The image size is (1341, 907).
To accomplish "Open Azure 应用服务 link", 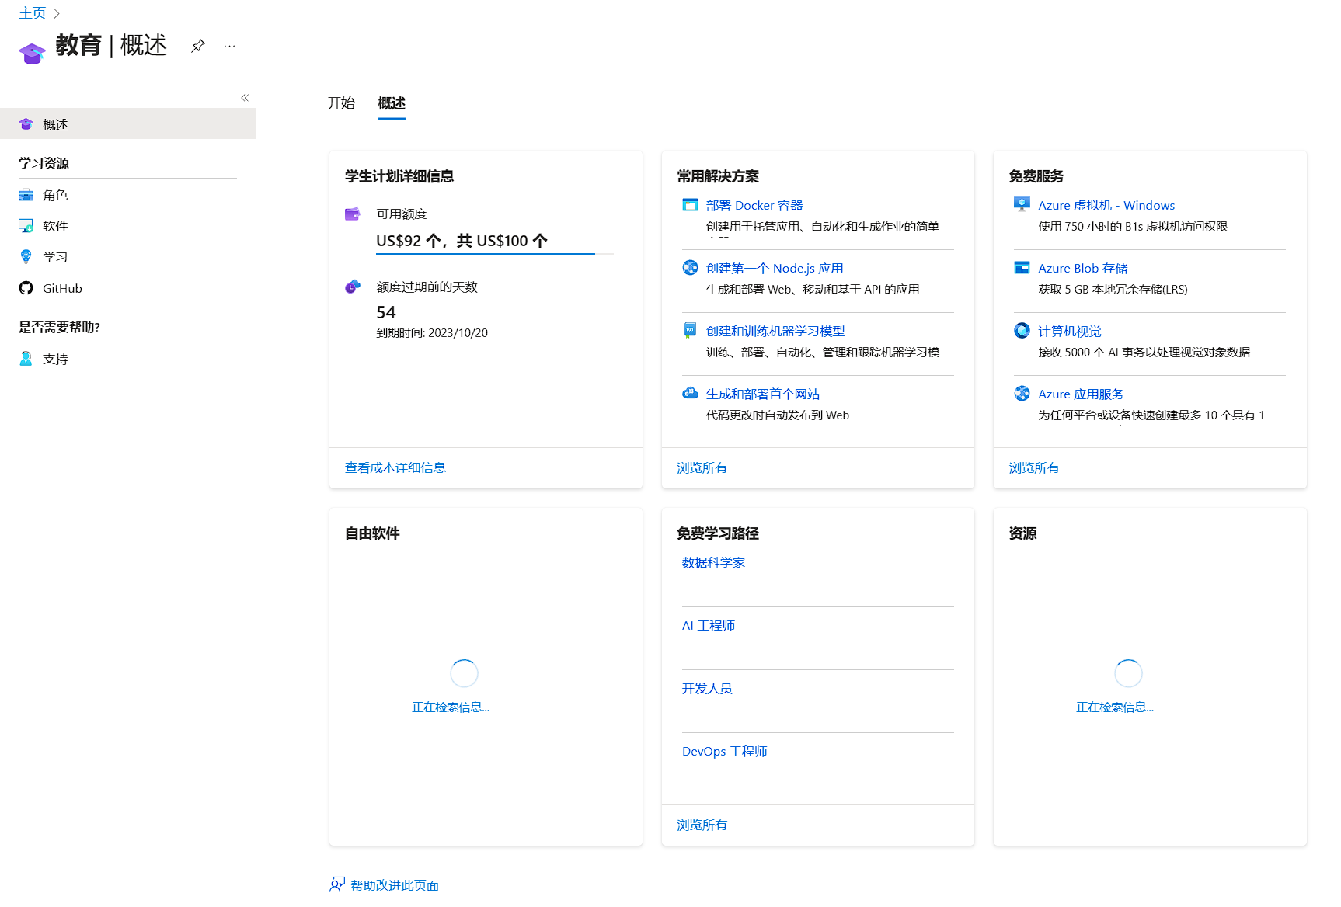I will pyautogui.click(x=1081, y=394).
